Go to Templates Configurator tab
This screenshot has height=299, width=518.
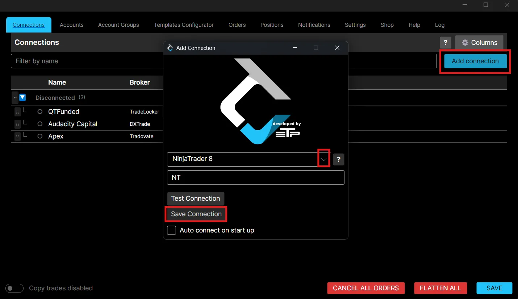pyautogui.click(x=184, y=25)
